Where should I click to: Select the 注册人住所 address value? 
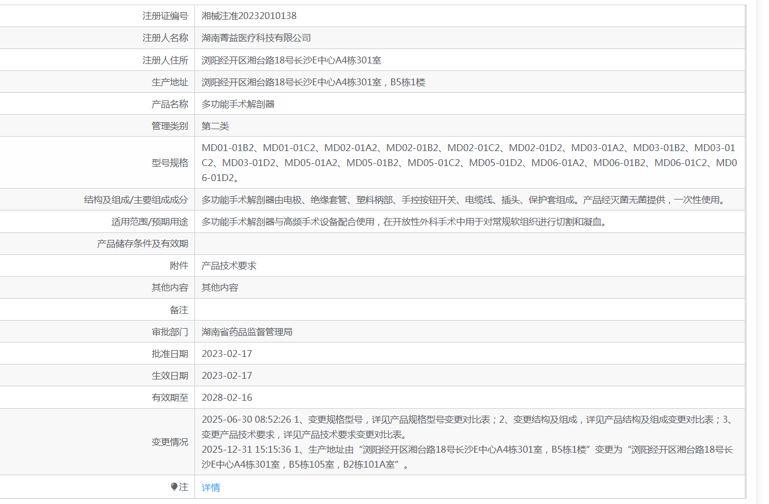(291, 60)
